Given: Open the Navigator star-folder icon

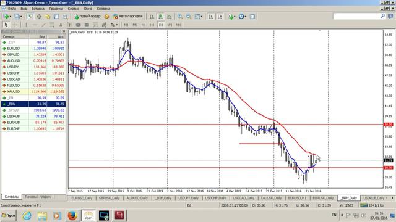Looking at the screenshot, I should [48, 17].
